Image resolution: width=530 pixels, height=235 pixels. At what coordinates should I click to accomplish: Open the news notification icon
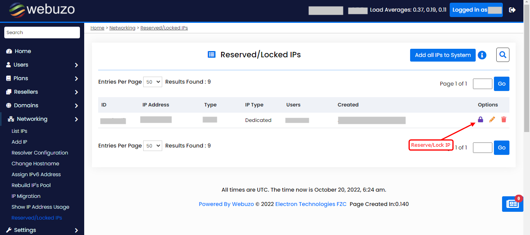tap(512, 204)
